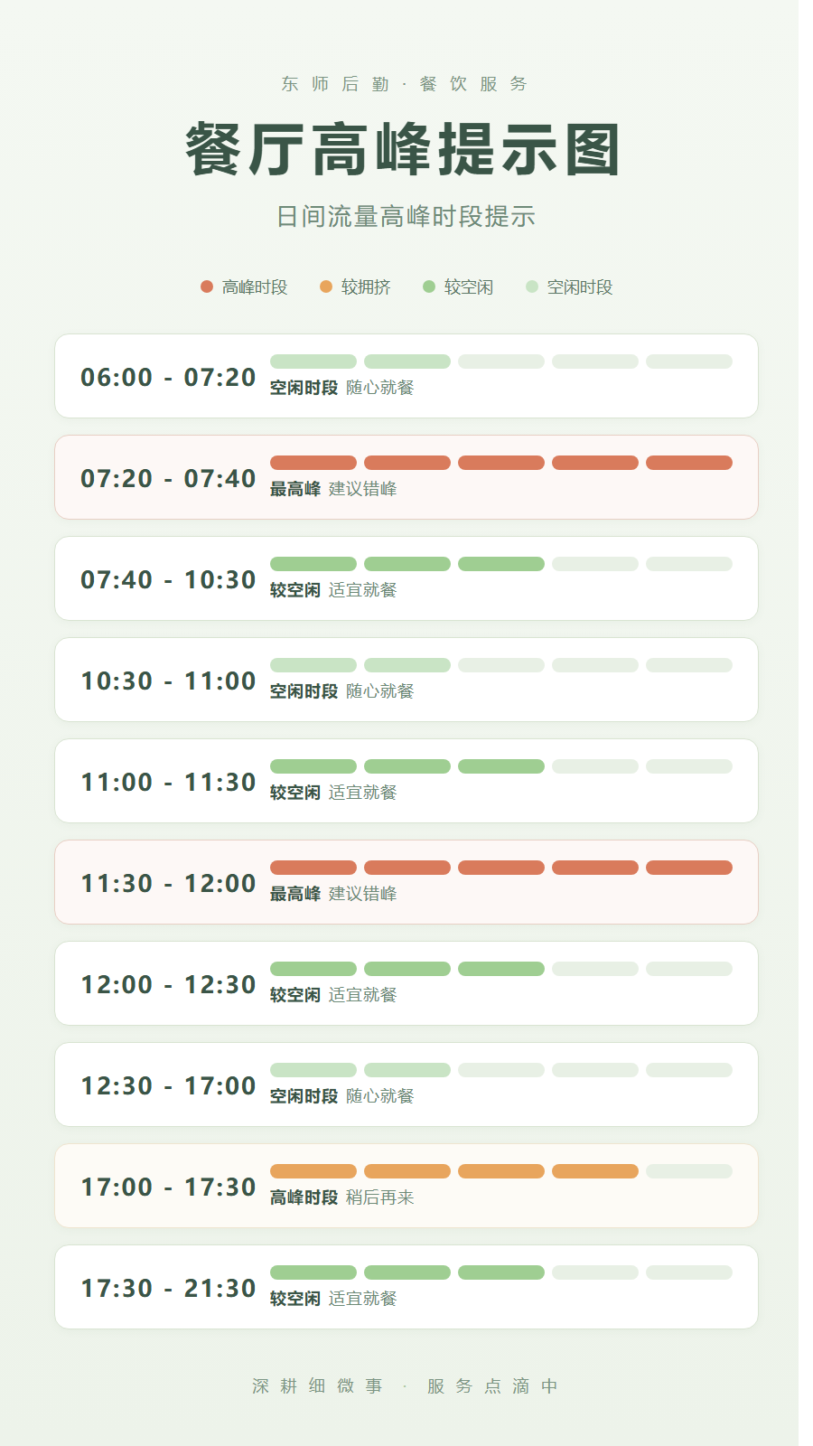The height and width of the screenshot is (1446, 813).
Task: Click the red 高峰时段 legend dot
Action: point(207,286)
